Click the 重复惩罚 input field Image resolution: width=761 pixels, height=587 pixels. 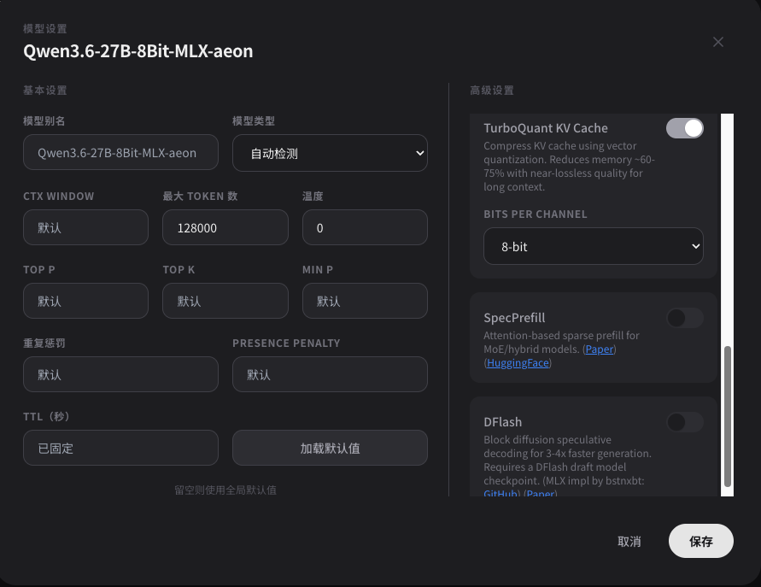tap(120, 374)
